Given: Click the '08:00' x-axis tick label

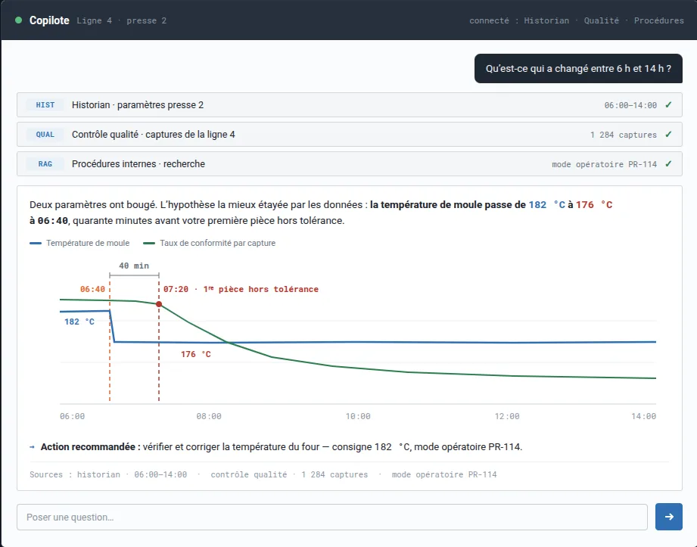Looking at the screenshot, I should click(209, 416).
